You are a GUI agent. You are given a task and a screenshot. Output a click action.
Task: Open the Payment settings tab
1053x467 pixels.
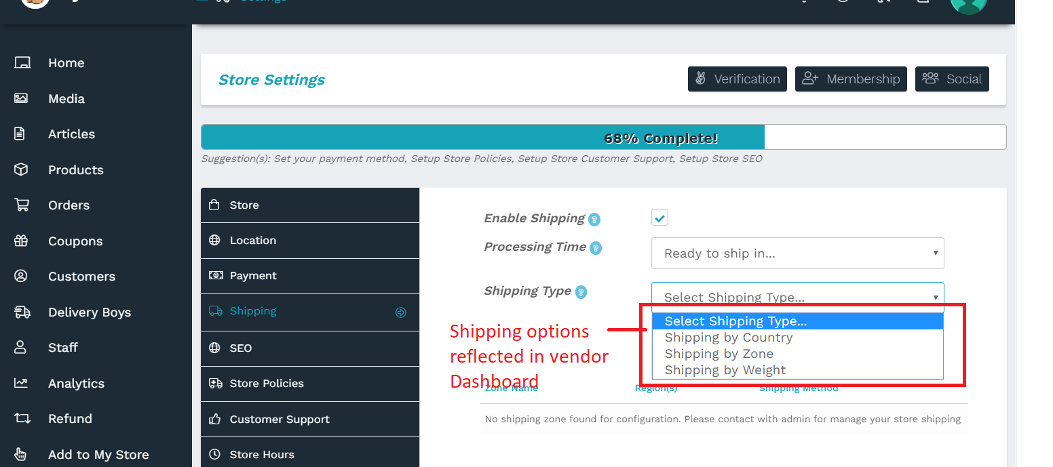[x=310, y=276]
